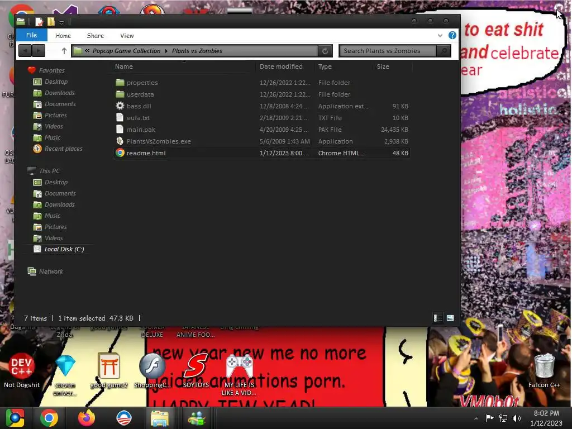Select readme.html Chrome file
572x429 pixels.
point(261,153)
